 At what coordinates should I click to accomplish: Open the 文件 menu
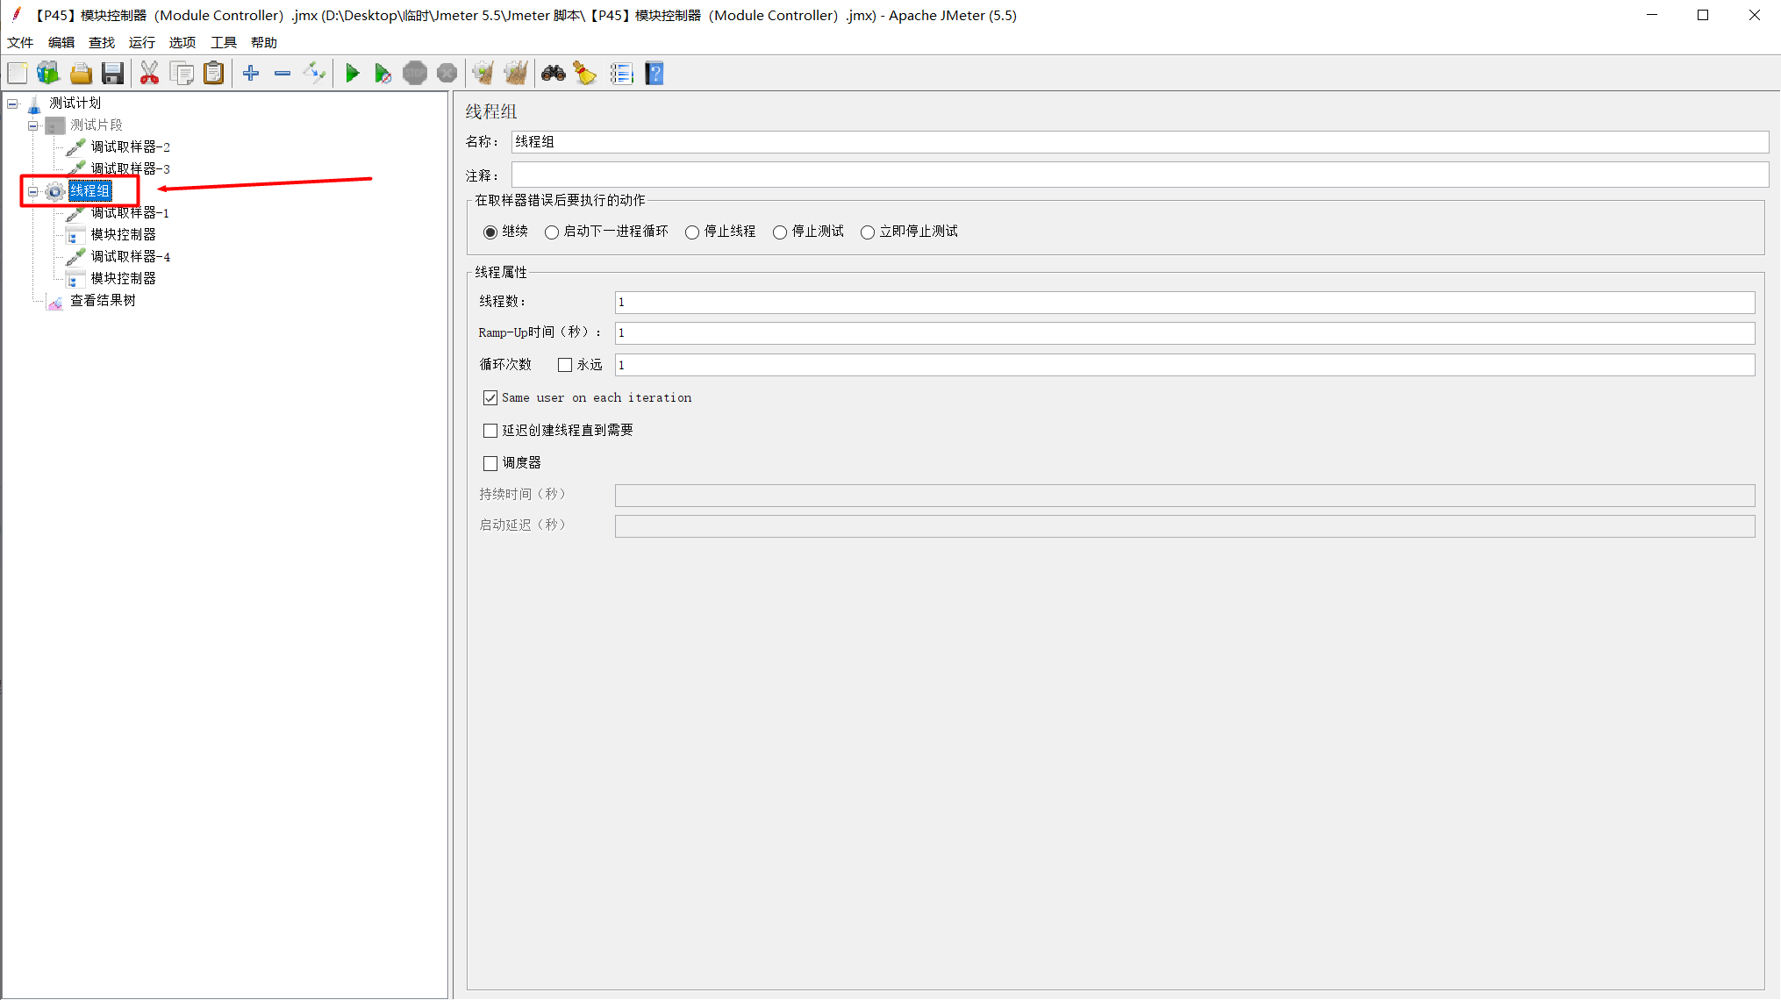coord(20,42)
